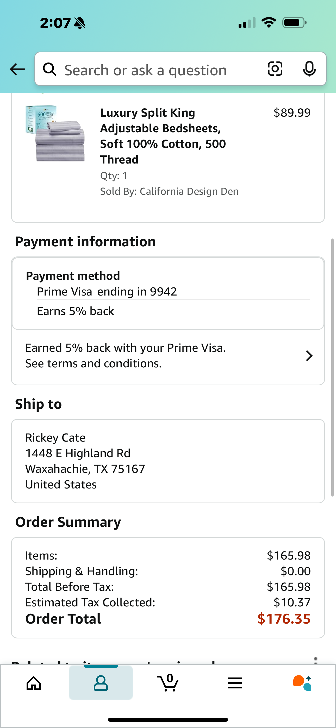Open the account profile tab

[101, 683]
